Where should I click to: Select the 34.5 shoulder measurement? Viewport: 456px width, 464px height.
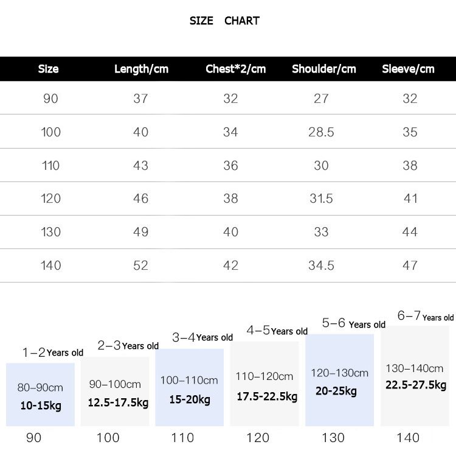point(321,265)
